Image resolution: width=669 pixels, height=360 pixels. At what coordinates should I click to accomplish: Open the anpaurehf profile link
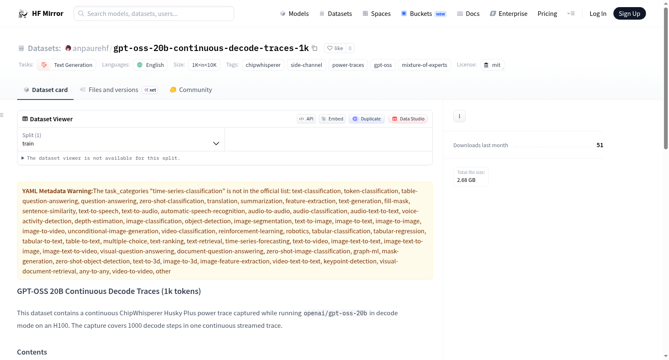click(x=91, y=48)
